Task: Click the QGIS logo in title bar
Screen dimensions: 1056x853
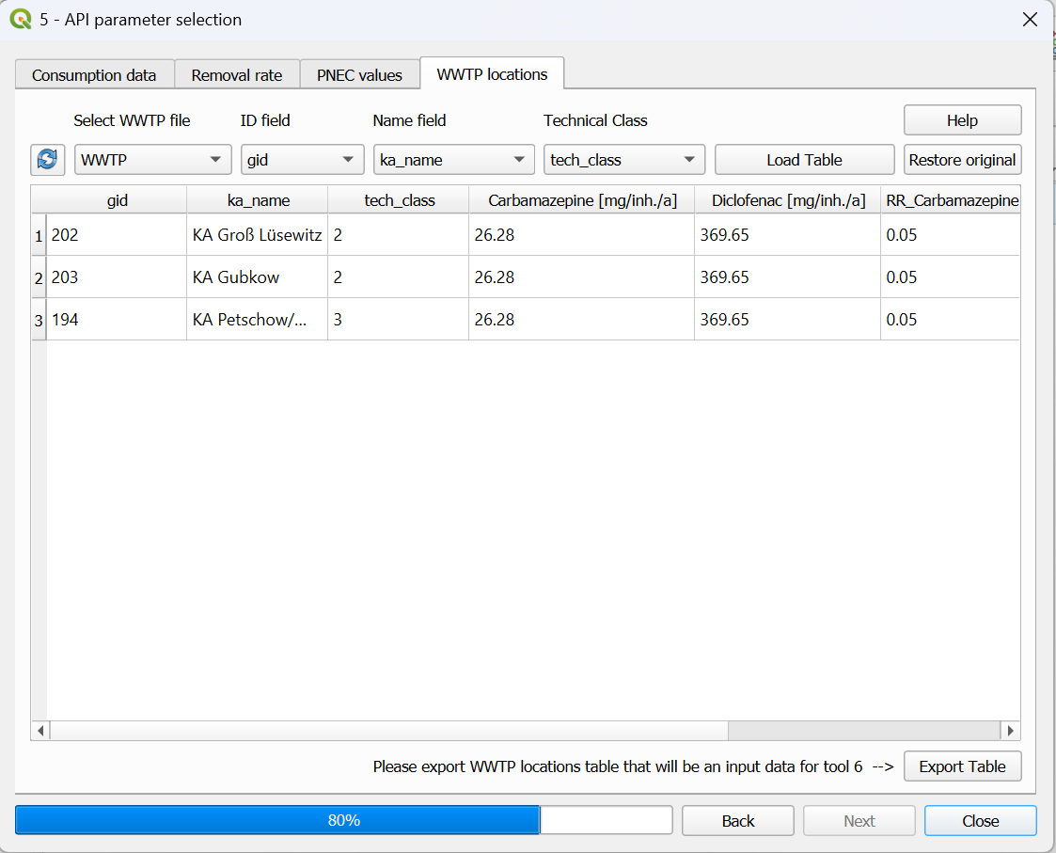Action: tap(21, 19)
